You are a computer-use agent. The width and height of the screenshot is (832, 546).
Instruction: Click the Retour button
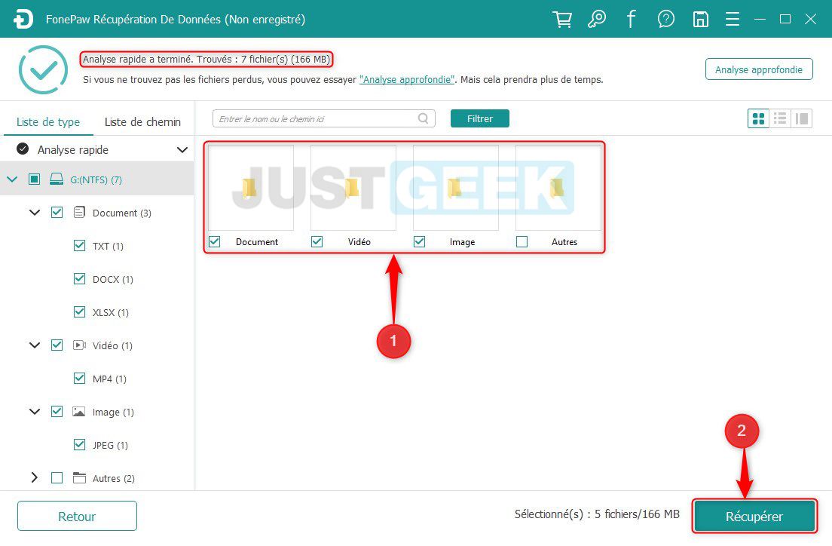(77, 517)
